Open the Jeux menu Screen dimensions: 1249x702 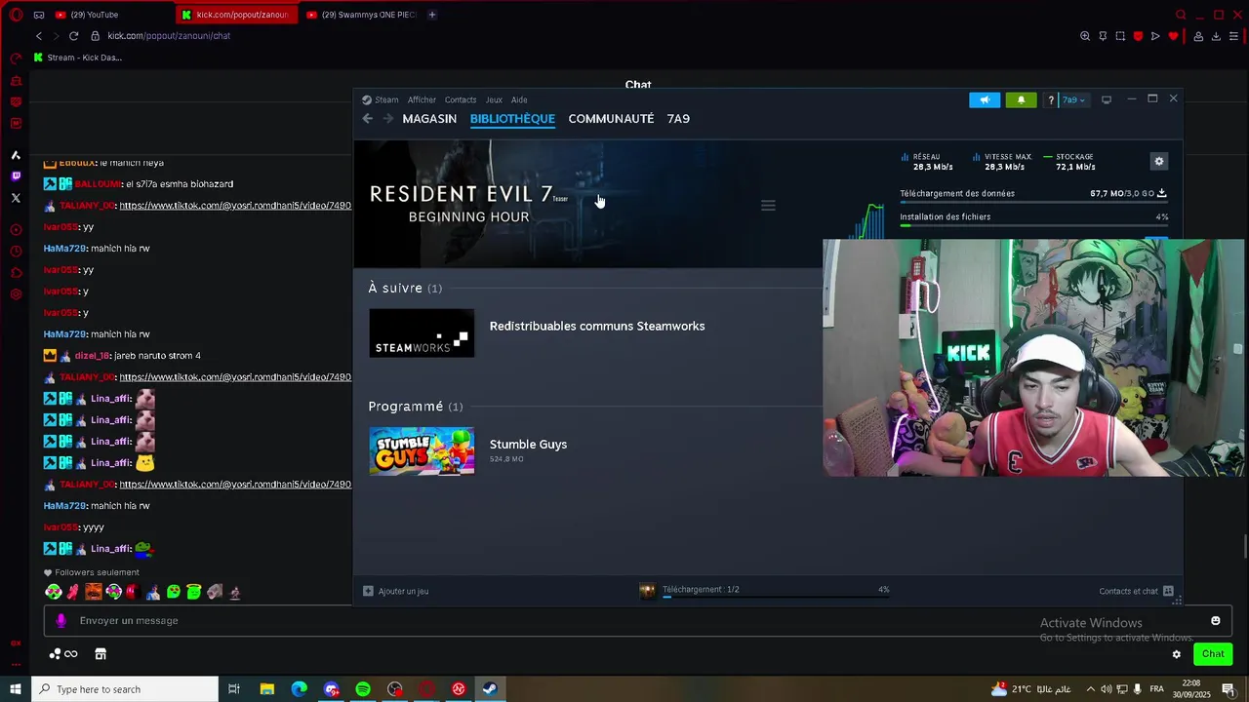pyautogui.click(x=494, y=99)
